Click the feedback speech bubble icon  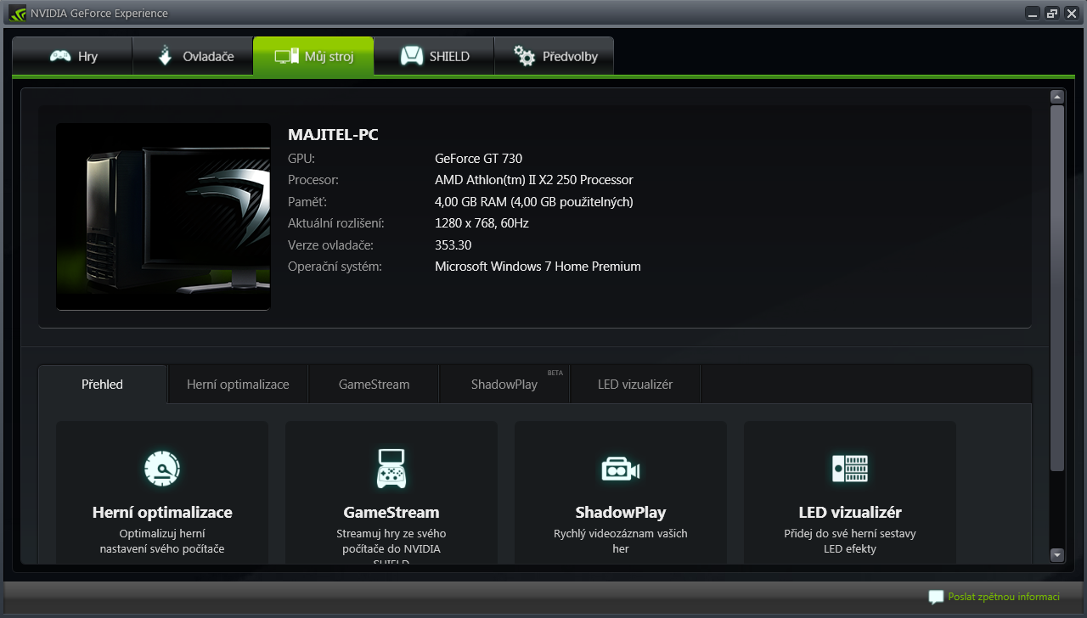pyautogui.click(x=936, y=597)
